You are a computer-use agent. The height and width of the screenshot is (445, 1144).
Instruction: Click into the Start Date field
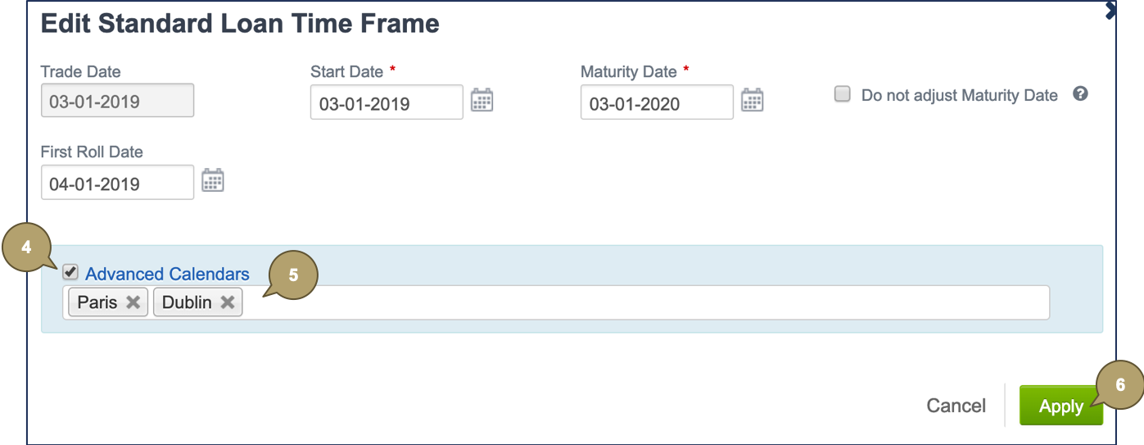[386, 102]
